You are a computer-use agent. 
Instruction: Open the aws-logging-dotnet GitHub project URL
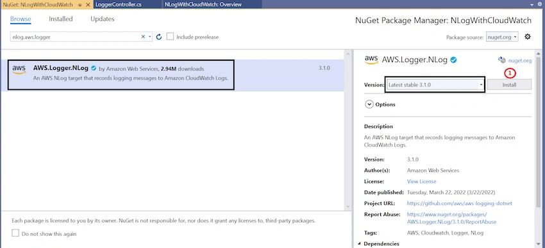(x=459, y=203)
